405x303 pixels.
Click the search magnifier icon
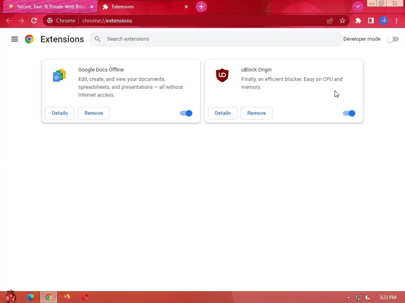(x=97, y=39)
